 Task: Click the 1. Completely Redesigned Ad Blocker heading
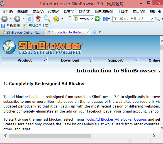point(44,84)
